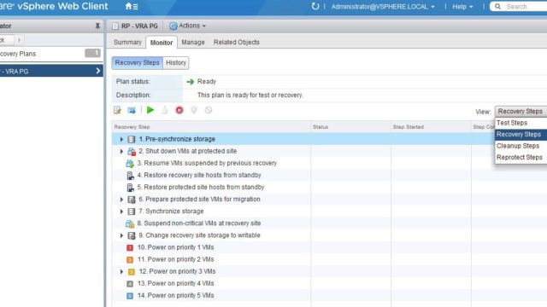Expand Shut down VMs at protected site
547x307 pixels.
pyautogui.click(x=121, y=152)
